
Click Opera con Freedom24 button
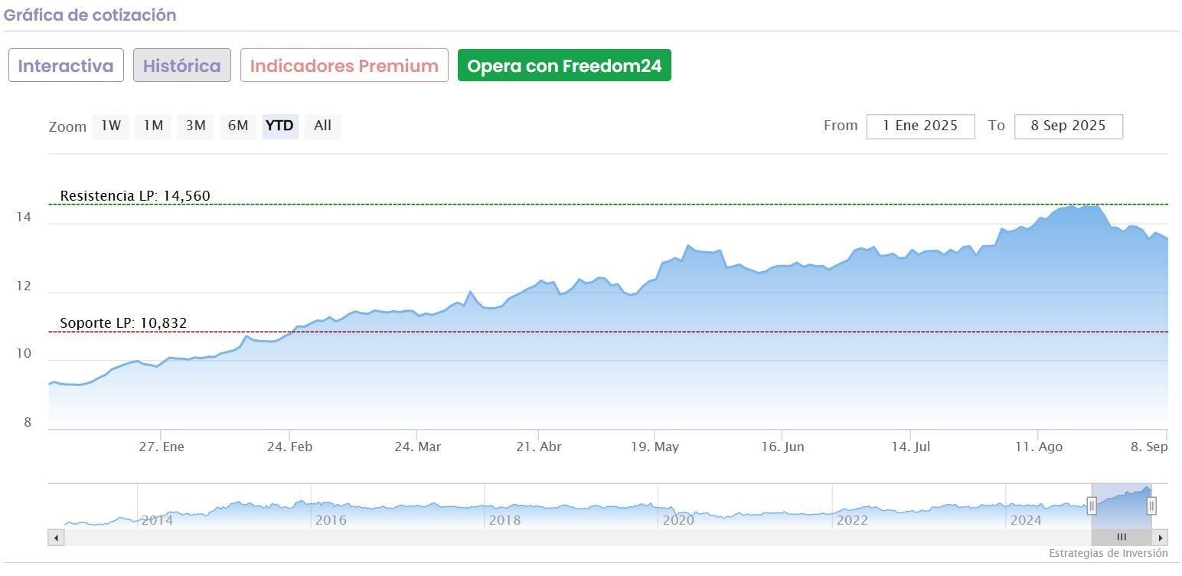point(564,66)
